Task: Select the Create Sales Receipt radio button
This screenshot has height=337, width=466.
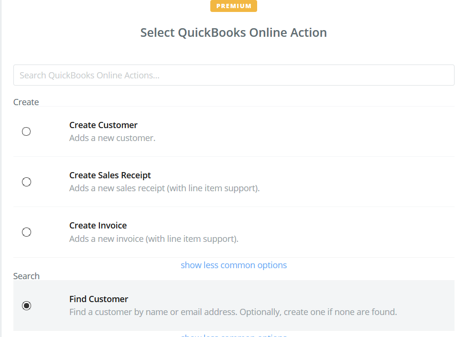Action: tap(26, 182)
